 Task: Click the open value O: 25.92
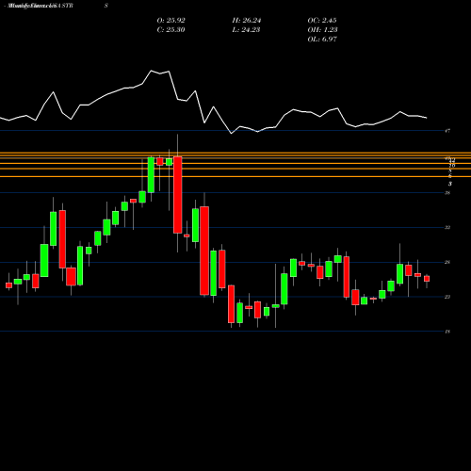pyautogui.click(x=171, y=21)
